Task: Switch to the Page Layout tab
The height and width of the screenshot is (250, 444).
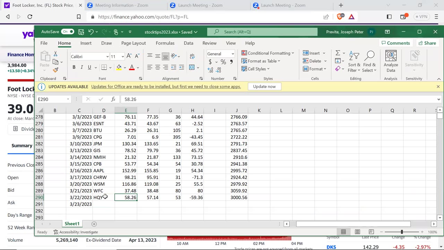Action: point(134,43)
